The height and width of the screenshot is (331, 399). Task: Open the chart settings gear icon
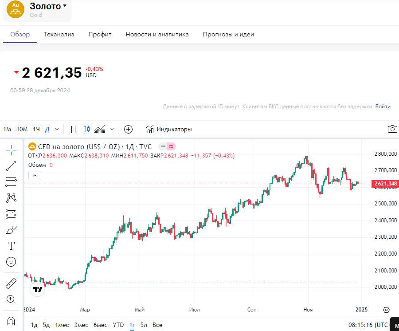(x=386, y=310)
